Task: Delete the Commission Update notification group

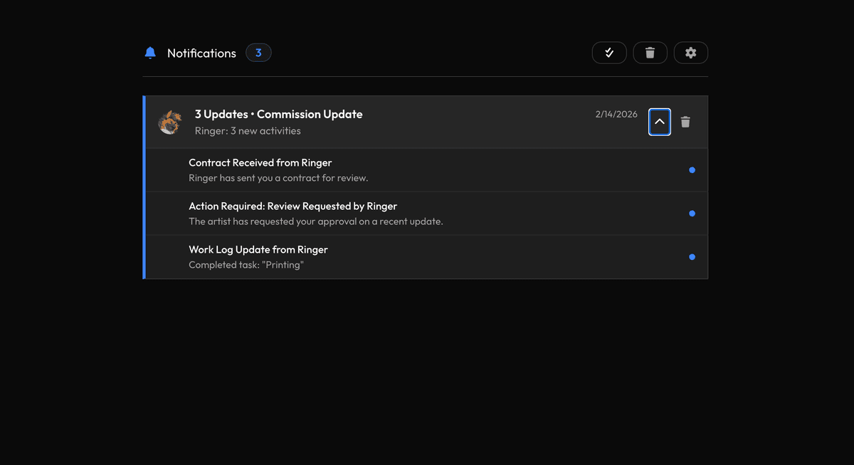Action: click(x=685, y=122)
